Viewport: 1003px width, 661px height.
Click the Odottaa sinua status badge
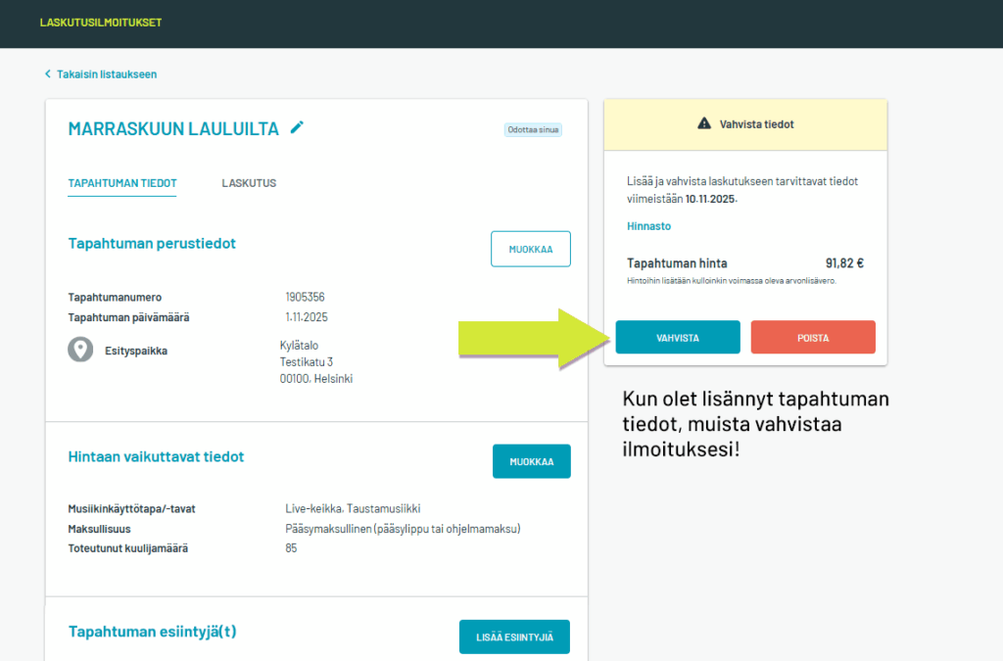pos(533,129)
